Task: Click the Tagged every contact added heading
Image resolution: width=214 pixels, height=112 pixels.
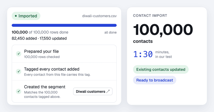Action: pos(52,69)
